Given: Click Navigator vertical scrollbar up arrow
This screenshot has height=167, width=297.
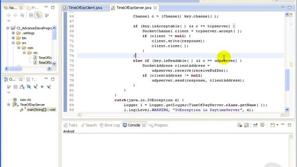Looking at the screenshot, I should click(x=54, y=28).
